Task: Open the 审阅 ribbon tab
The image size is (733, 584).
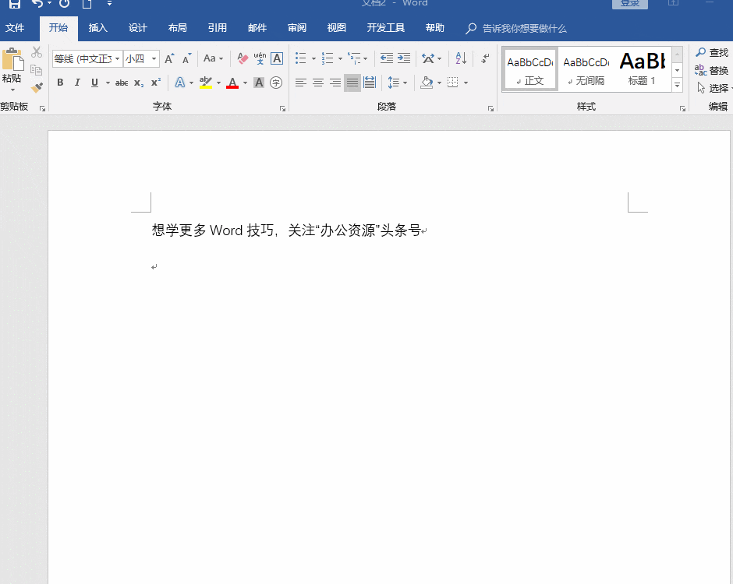Action: point(296,27)
